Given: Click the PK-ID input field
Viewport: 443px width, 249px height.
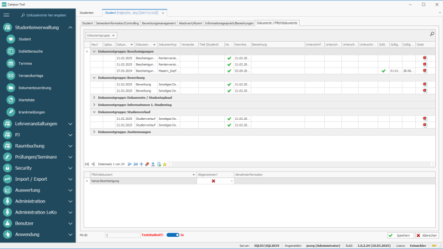Looking at the screenshot, I should tap(122, 235).
